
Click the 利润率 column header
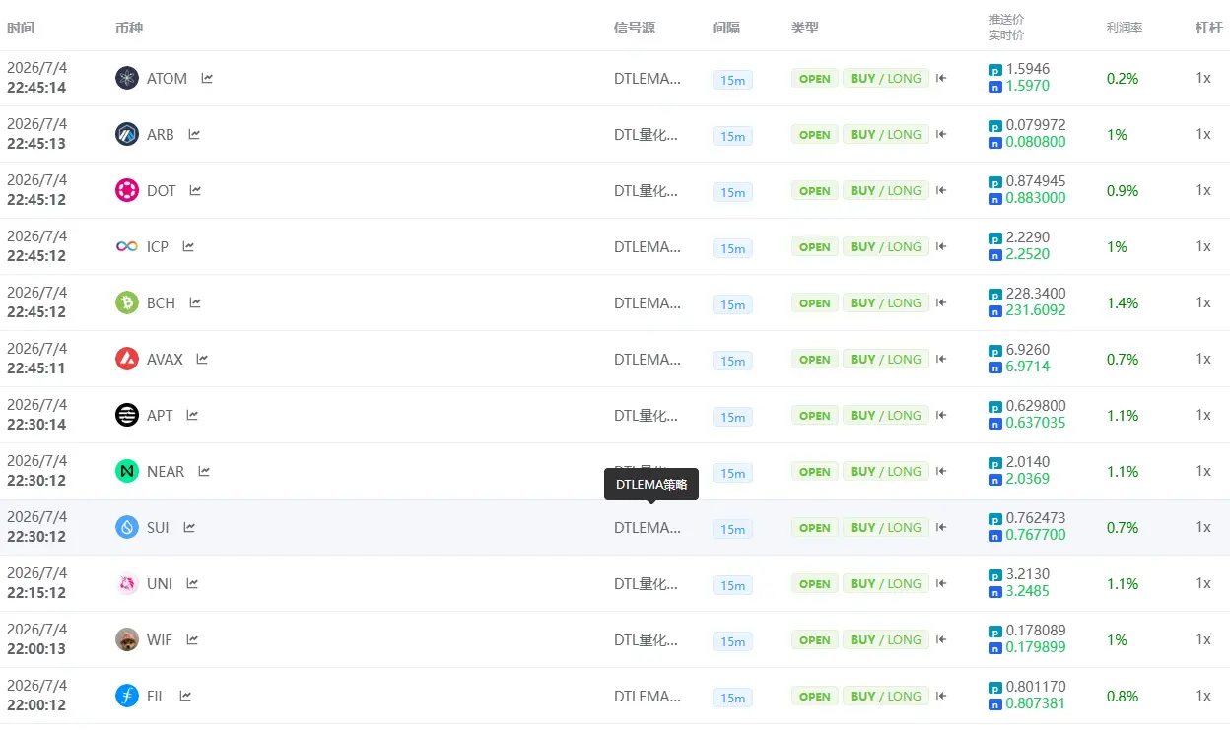click(1125, 28)
